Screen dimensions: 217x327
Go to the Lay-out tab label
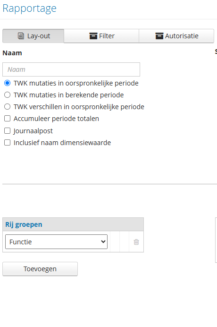click(39, 36)
